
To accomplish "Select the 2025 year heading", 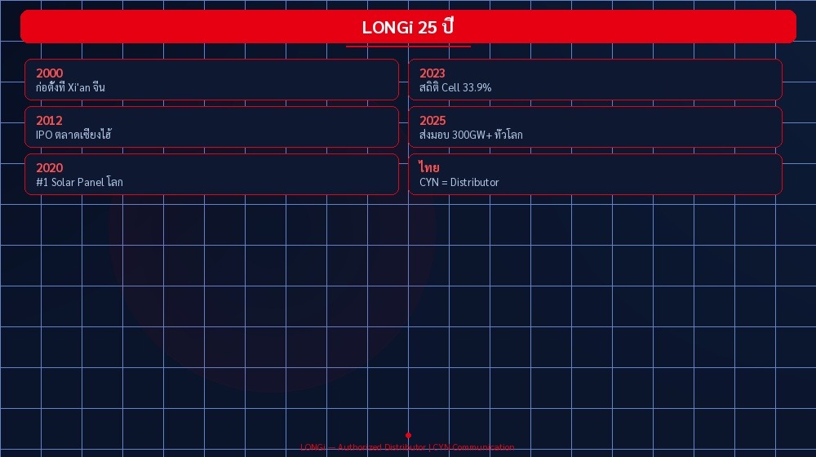I will coord(432,121).
